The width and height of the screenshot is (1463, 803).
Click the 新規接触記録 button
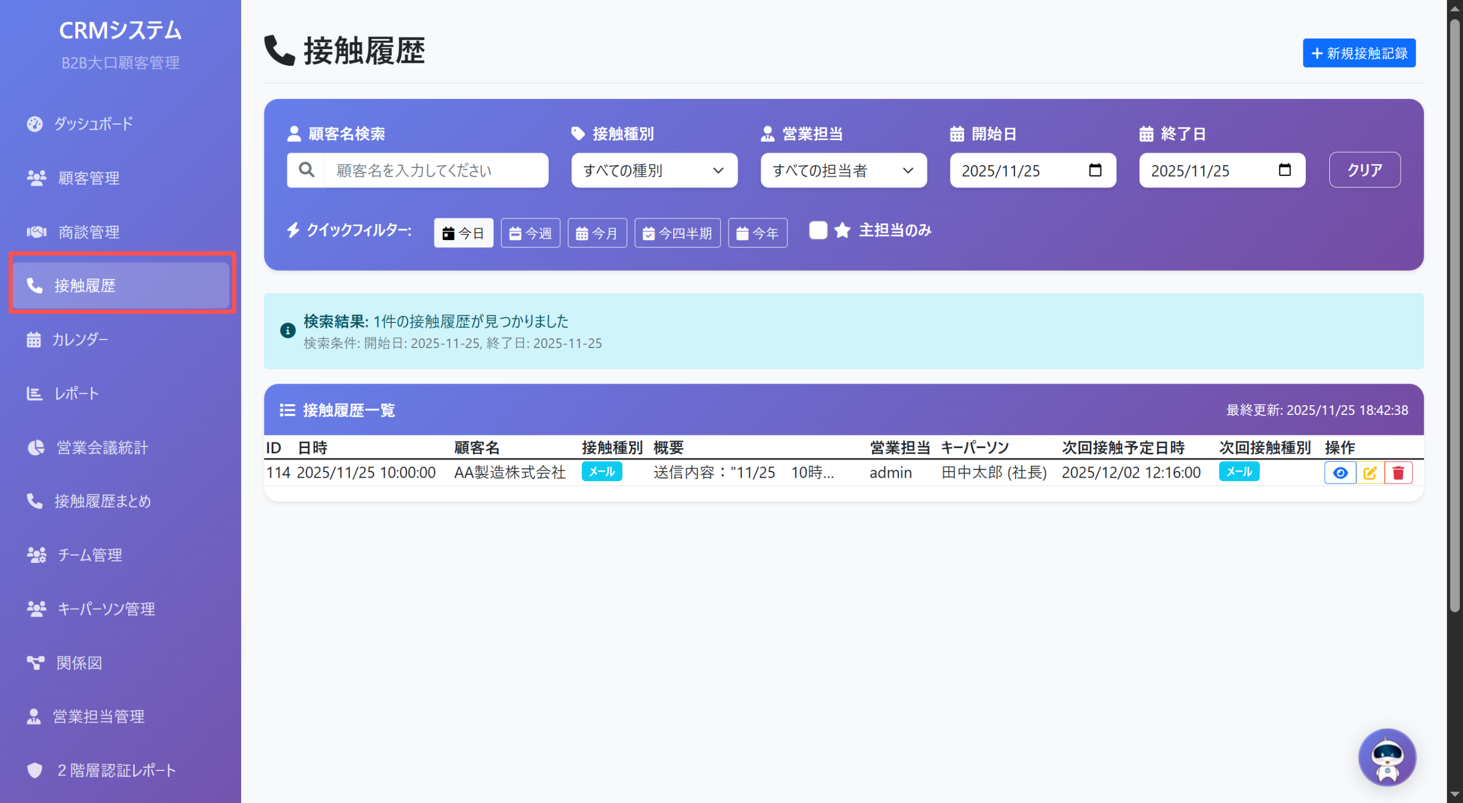click(1358, 53)
